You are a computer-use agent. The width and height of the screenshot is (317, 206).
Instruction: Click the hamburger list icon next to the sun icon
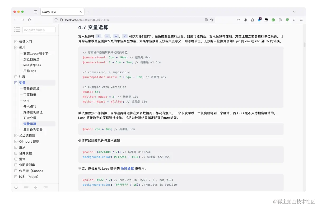click(26, 188)
